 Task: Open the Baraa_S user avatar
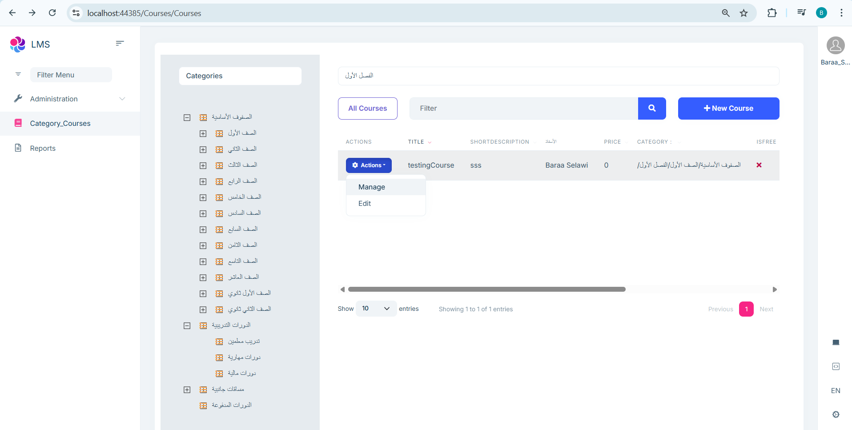(x=836, y=45)
